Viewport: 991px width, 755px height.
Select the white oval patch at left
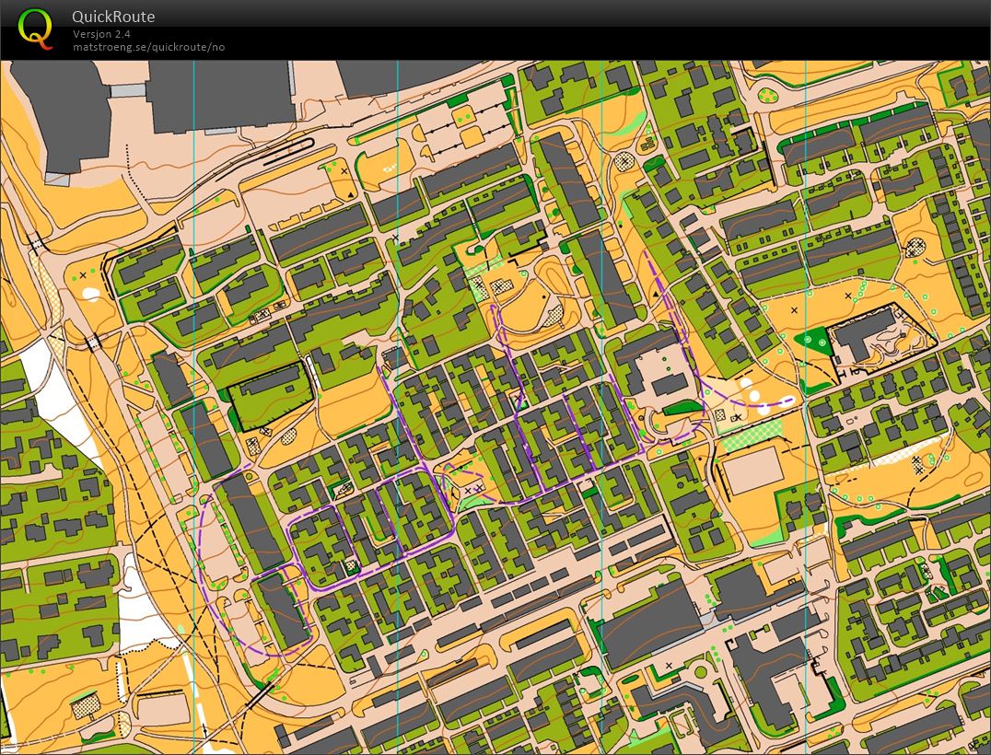point(90,295)
